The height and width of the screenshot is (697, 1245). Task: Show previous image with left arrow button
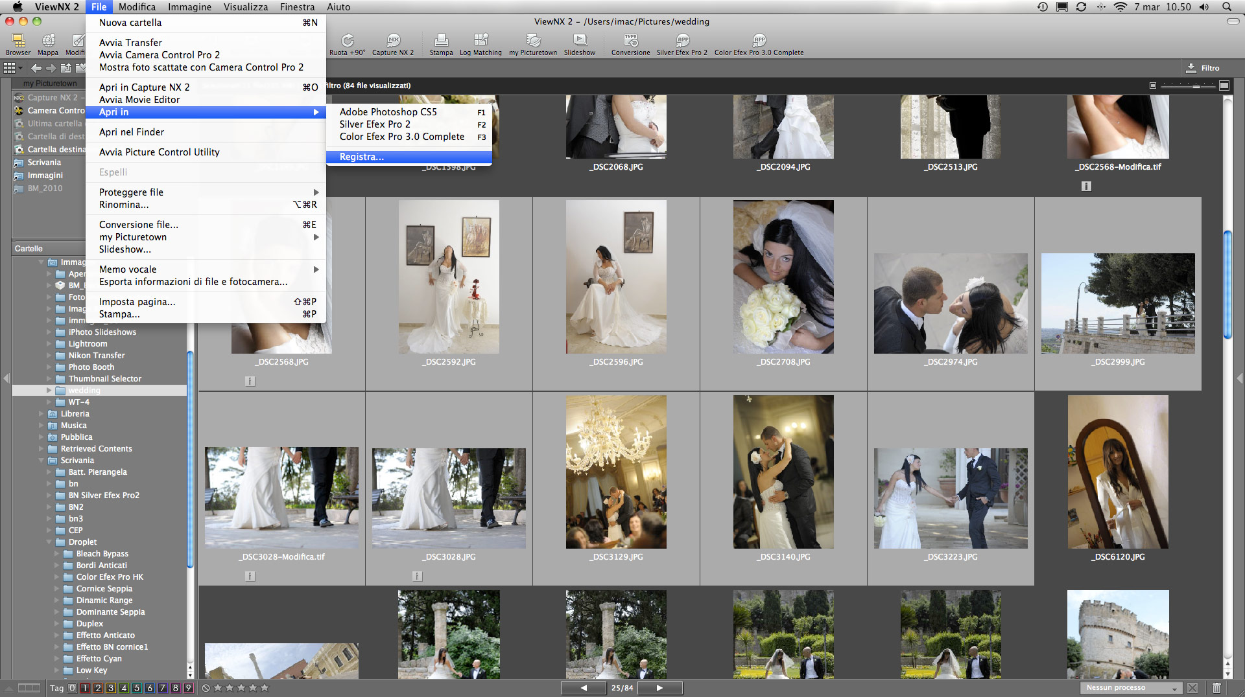click(584, 688)
